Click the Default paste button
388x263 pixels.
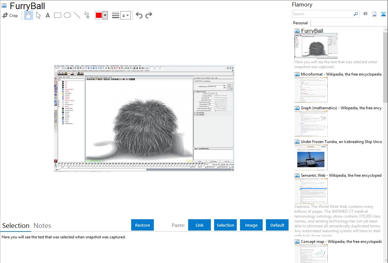277,225
